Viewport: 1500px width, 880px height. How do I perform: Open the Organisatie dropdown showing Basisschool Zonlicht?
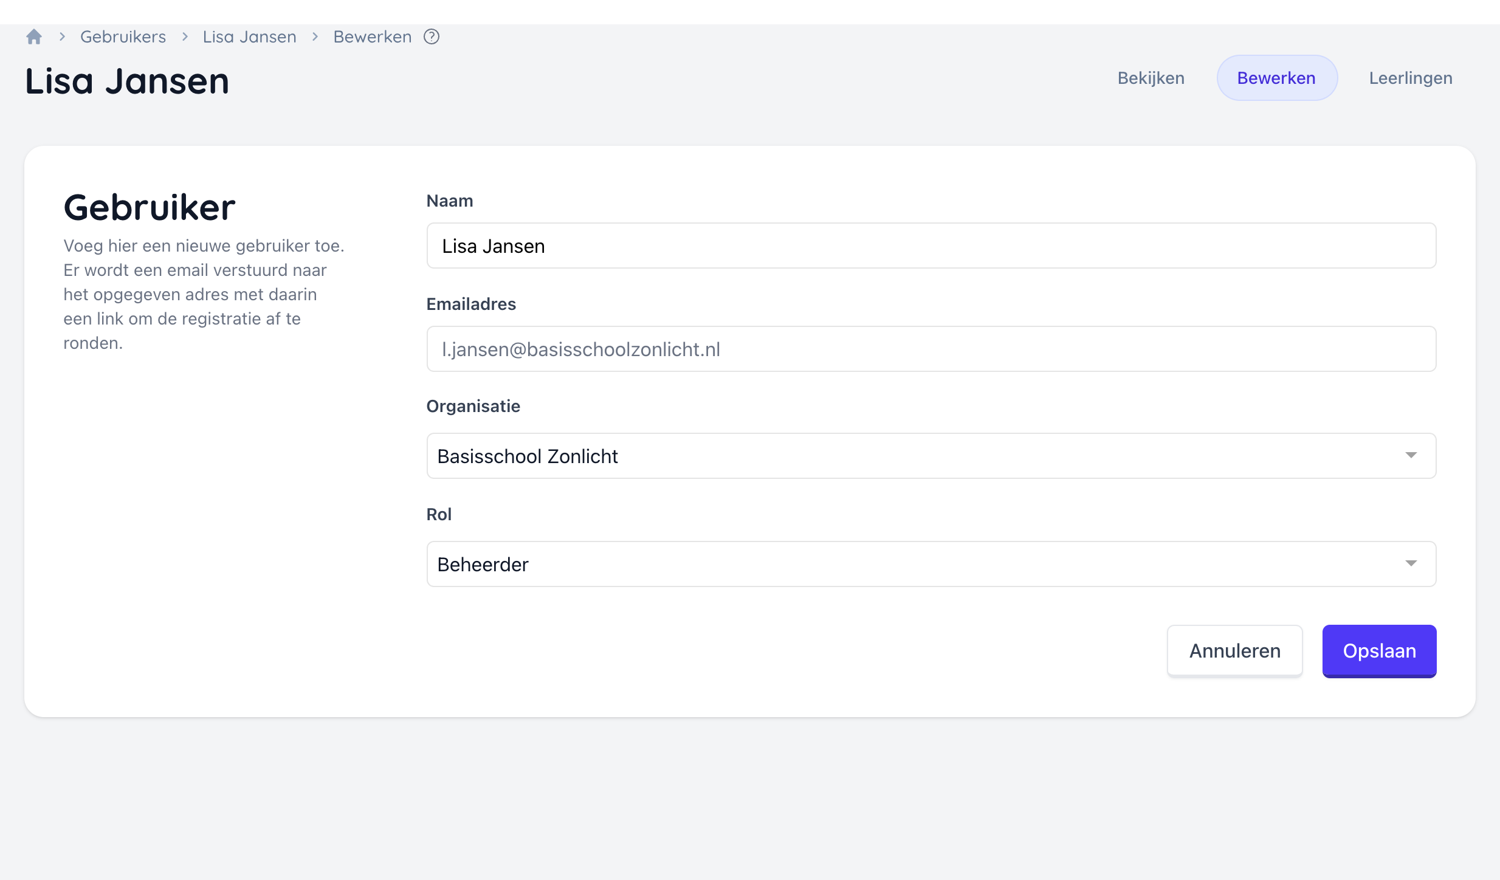click(x=912, y=456)
